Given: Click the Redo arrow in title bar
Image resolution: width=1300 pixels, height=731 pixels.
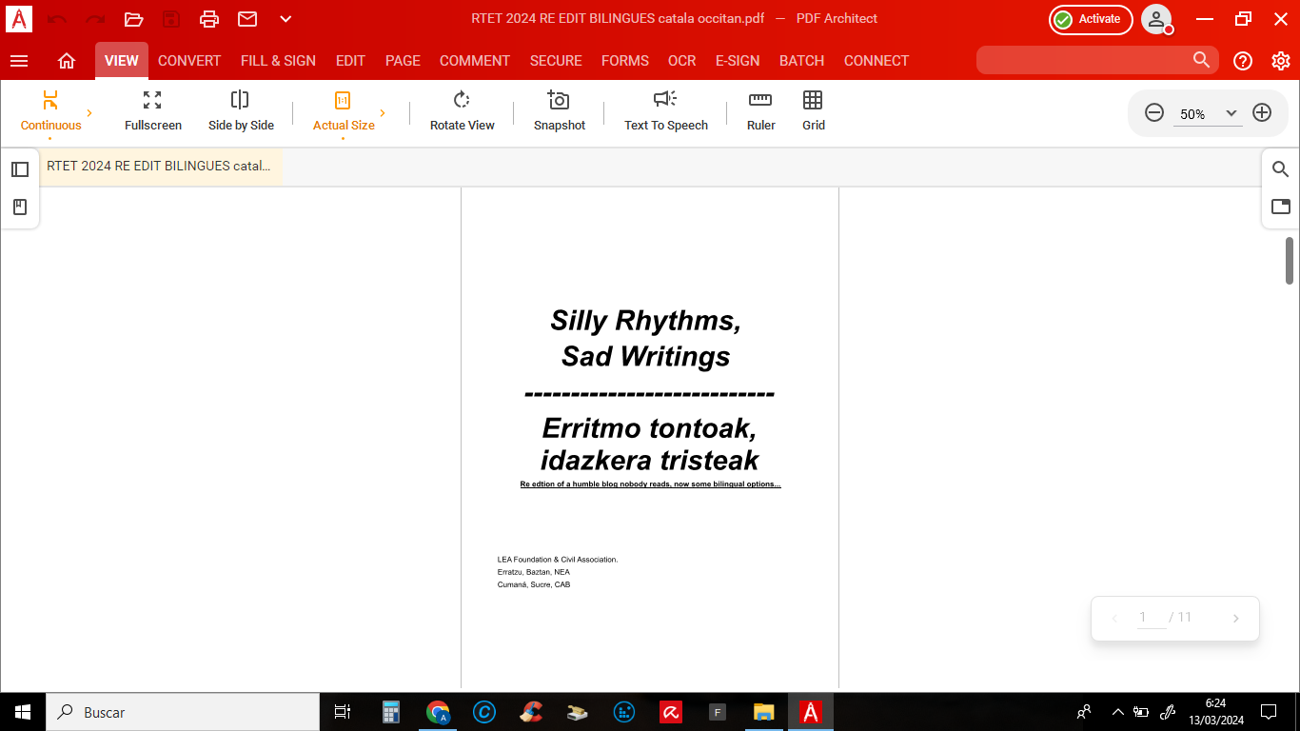Looking at the screenshot, I should (x=95, y=19).
